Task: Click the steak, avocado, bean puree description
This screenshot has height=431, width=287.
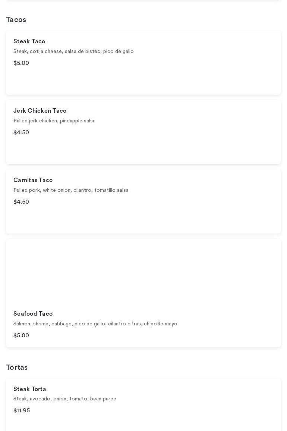Action: point(65,399)
